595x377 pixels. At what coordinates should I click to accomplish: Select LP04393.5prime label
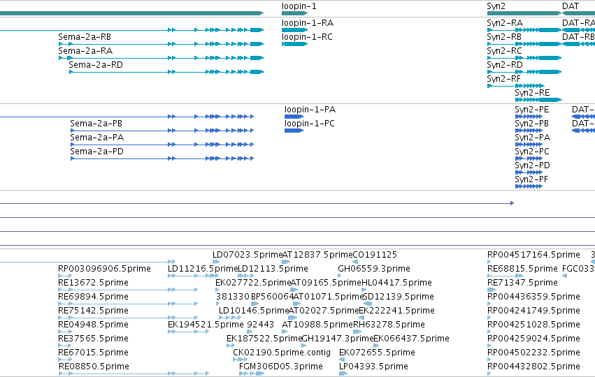pyautogui.click(x=373, y=367)
